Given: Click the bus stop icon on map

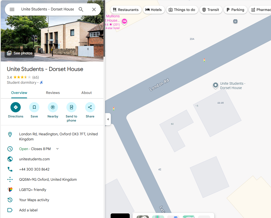Looking at the screenshot, I should coord(235,21).
